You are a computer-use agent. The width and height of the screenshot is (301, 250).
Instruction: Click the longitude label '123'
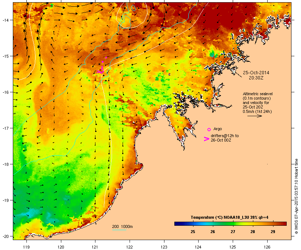tap(164, 247)
